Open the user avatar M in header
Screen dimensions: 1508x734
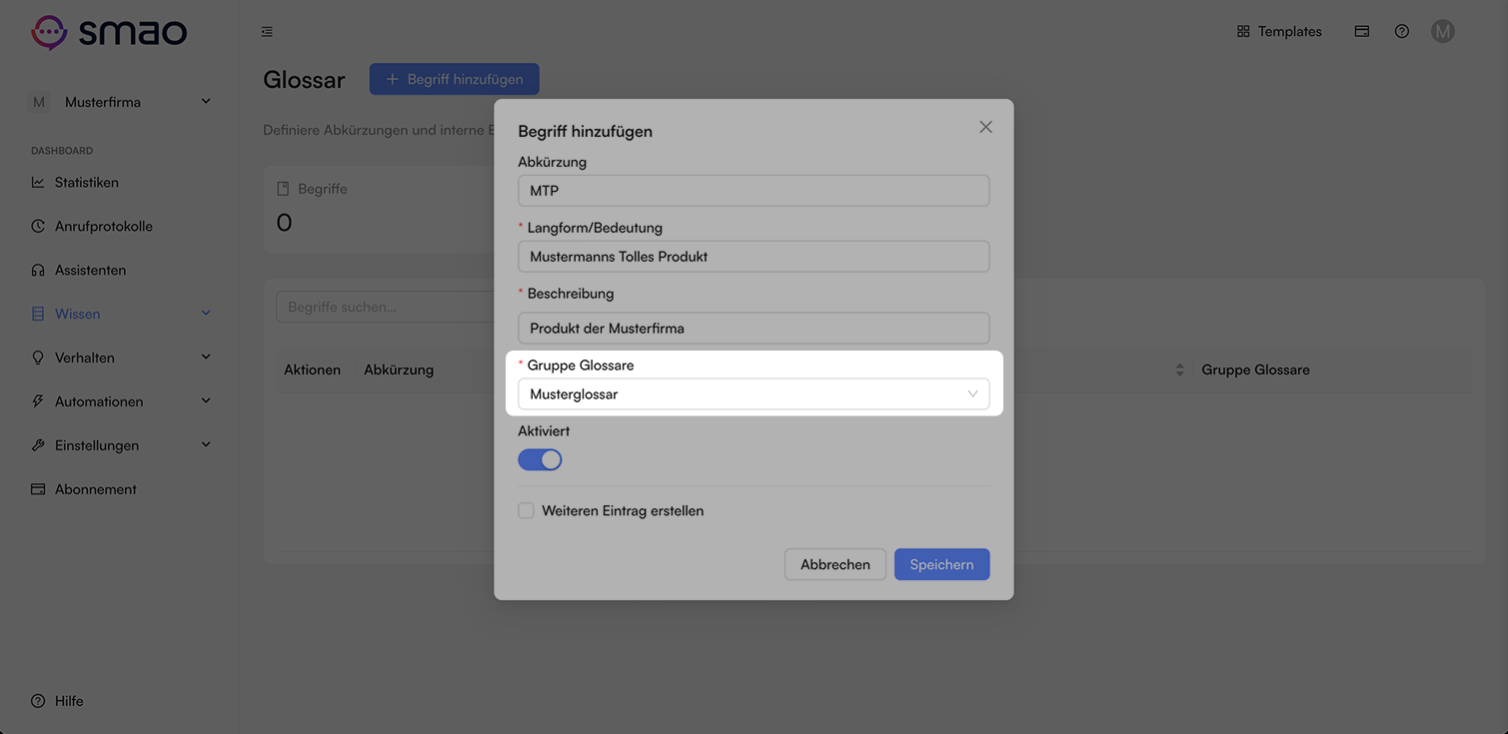click(1442, 32)
